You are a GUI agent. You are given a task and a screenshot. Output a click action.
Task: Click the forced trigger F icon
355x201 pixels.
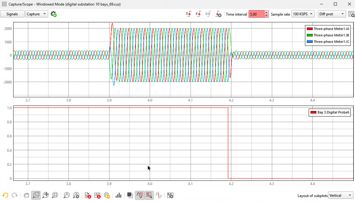click(x=198, y=14)
